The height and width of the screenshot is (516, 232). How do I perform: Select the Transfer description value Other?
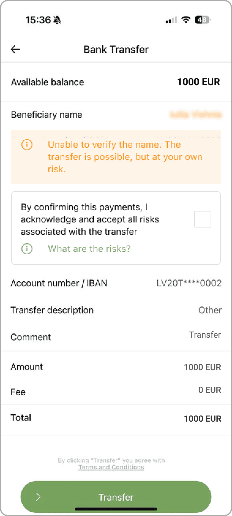click(x=210, y=310)
